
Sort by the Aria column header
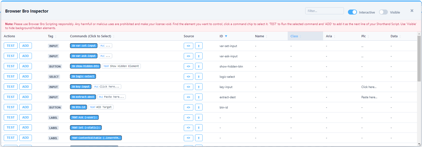tap(329, 36)
